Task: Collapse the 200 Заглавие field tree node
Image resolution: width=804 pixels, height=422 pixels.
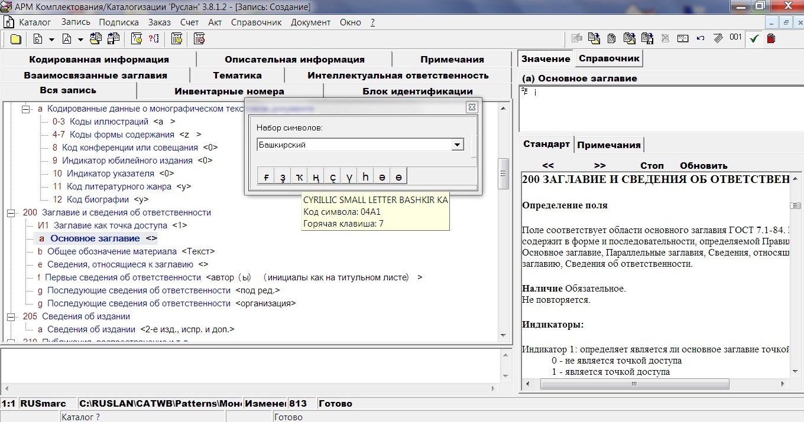Action: pos(11,213)
